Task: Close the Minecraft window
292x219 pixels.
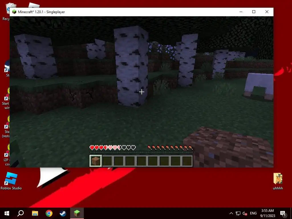Action: pyautogui.click(x=267, y=12)
